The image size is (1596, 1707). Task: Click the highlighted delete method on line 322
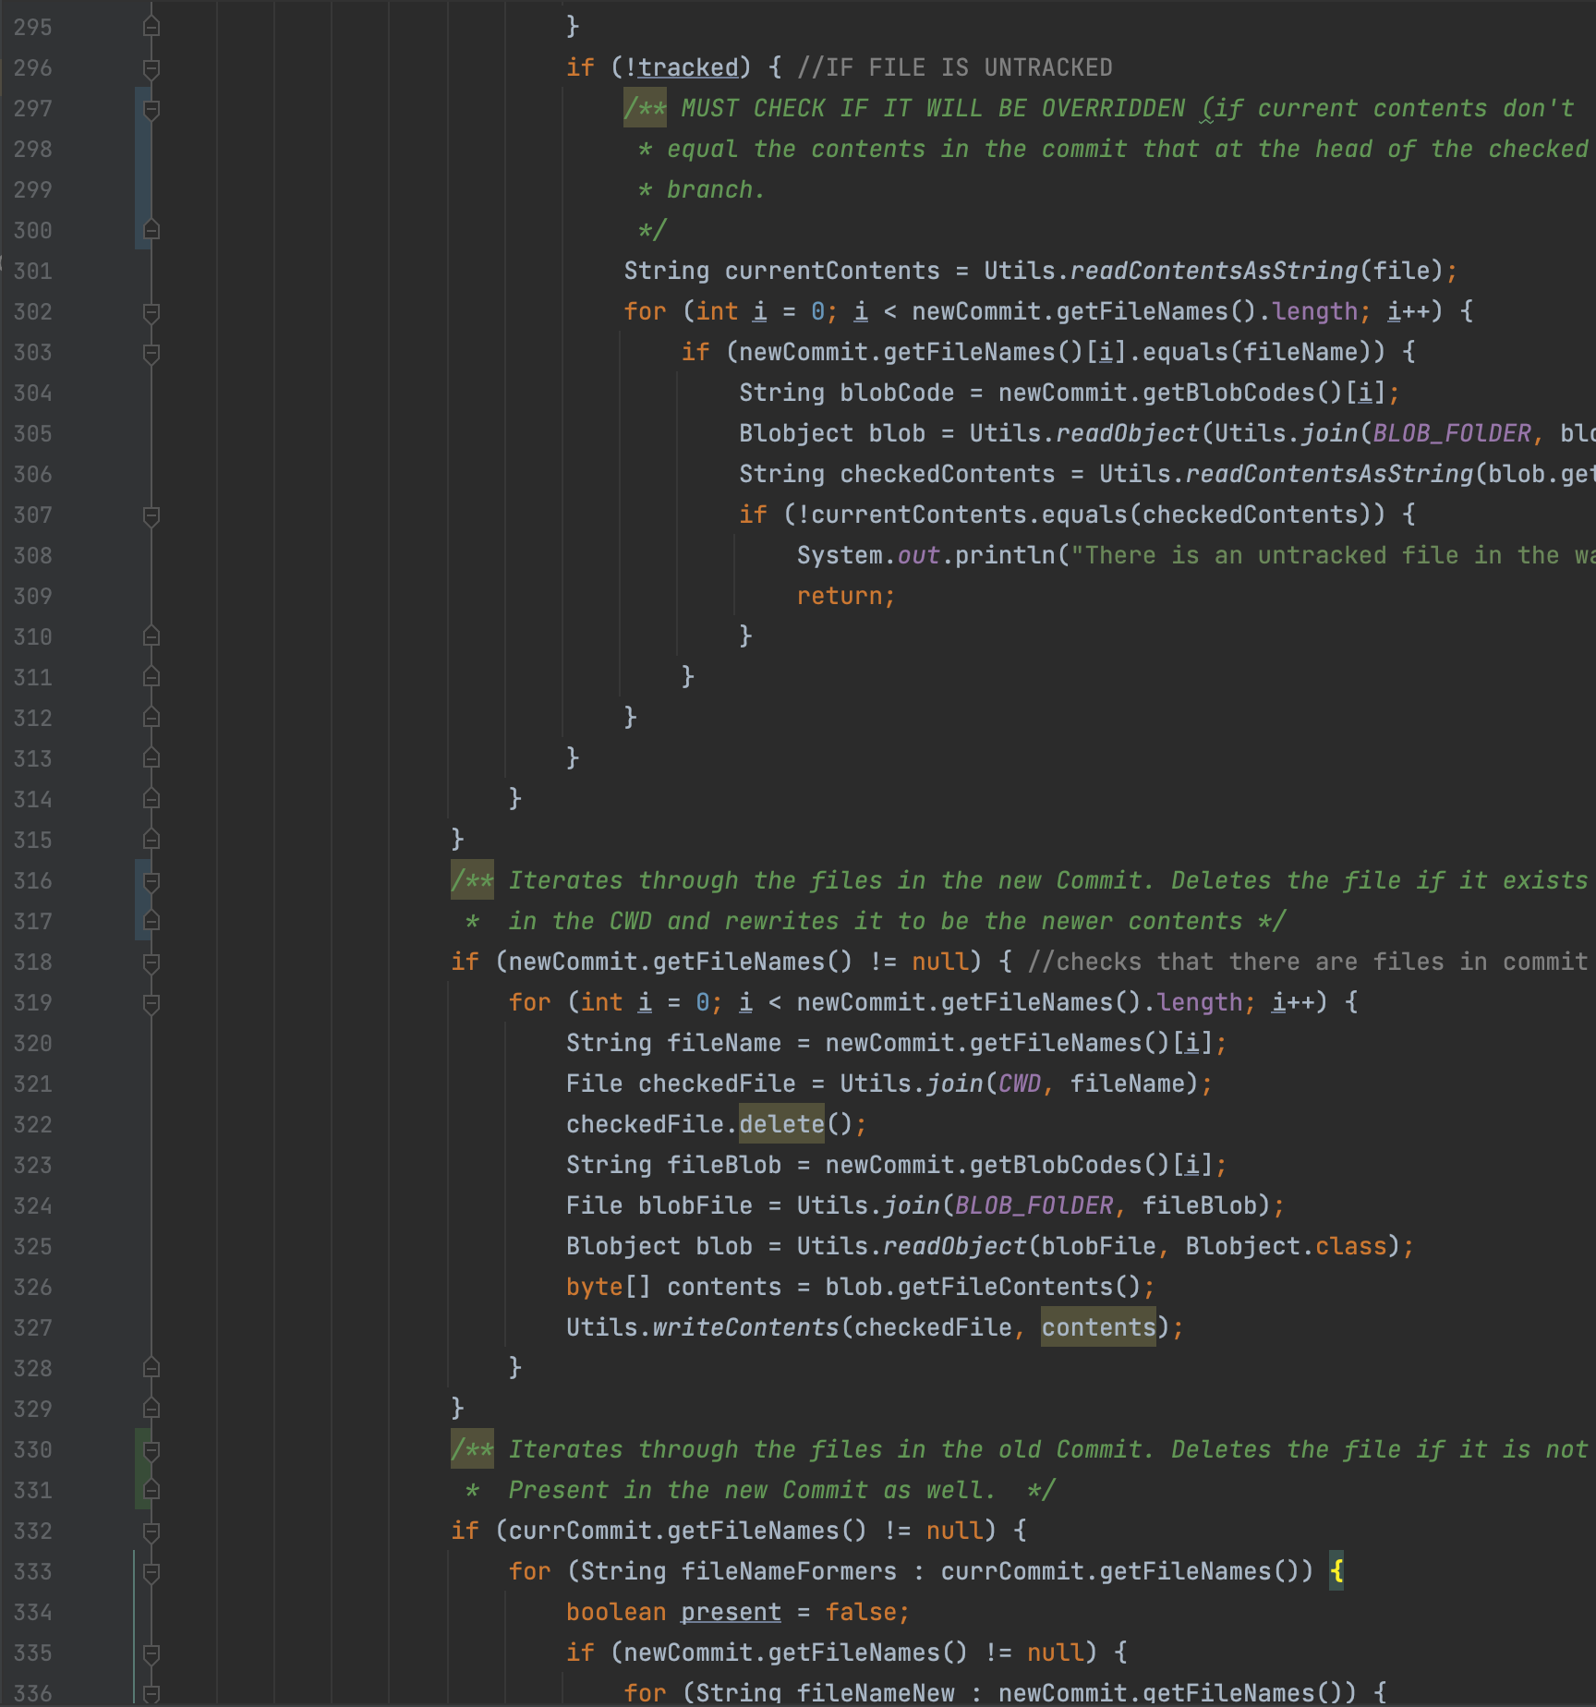point(781,1124)
